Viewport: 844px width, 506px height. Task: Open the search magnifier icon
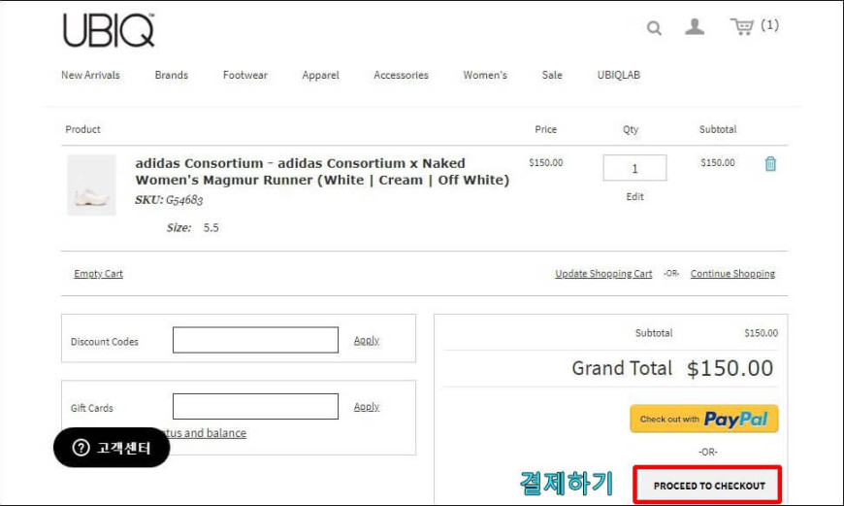pyautogui.click(x=654, y=27)
